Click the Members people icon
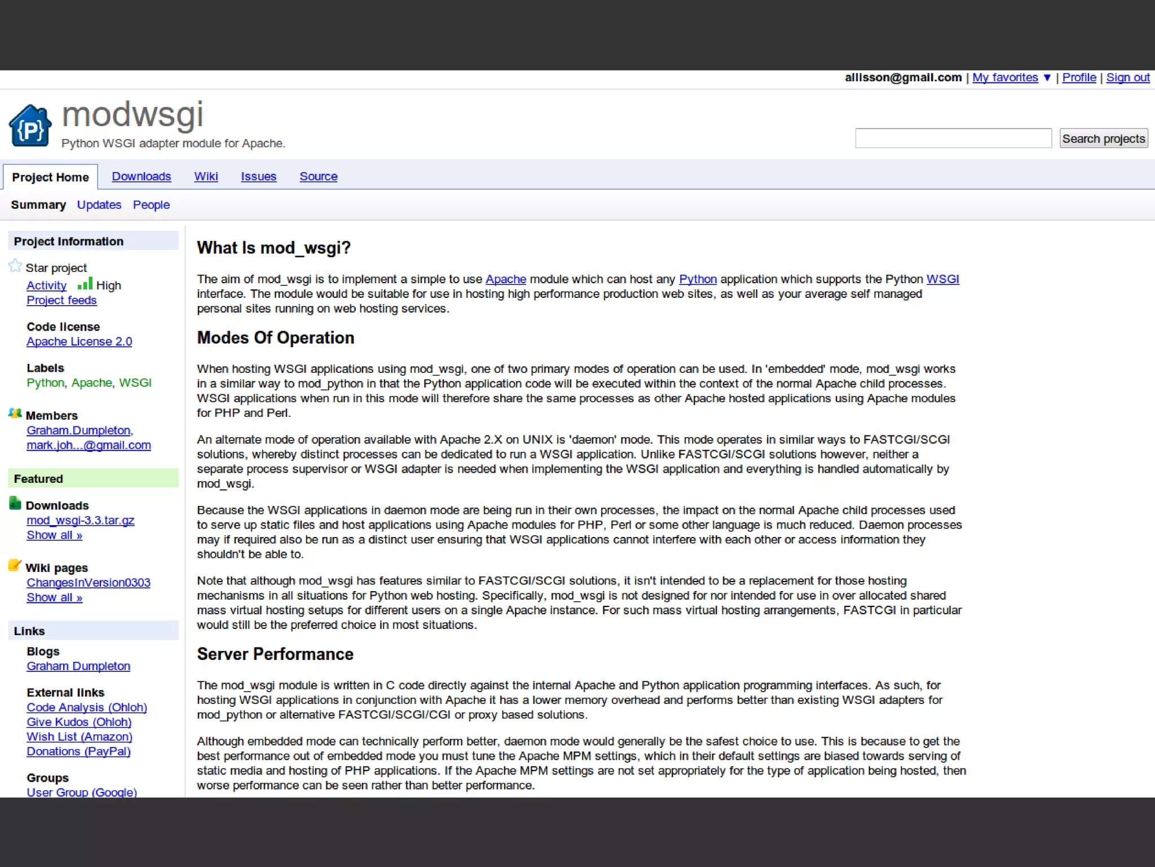Viewport: 1155px width, 867px height. tap(15, 413)
